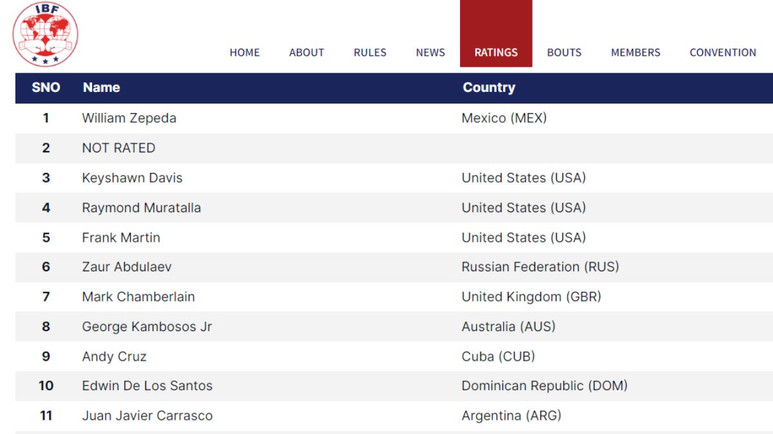Click Frank Martin in the list
The image size is (773, 434).
121,237
